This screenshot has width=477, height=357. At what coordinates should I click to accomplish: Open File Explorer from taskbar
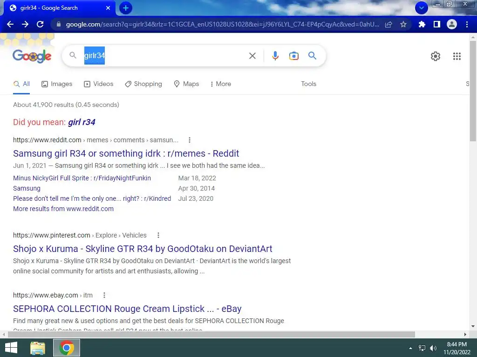point(38,348)
